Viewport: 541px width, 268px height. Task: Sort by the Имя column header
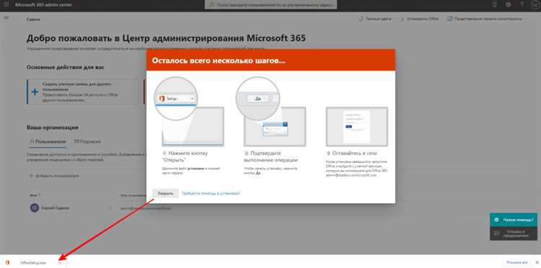pos(35,195)
